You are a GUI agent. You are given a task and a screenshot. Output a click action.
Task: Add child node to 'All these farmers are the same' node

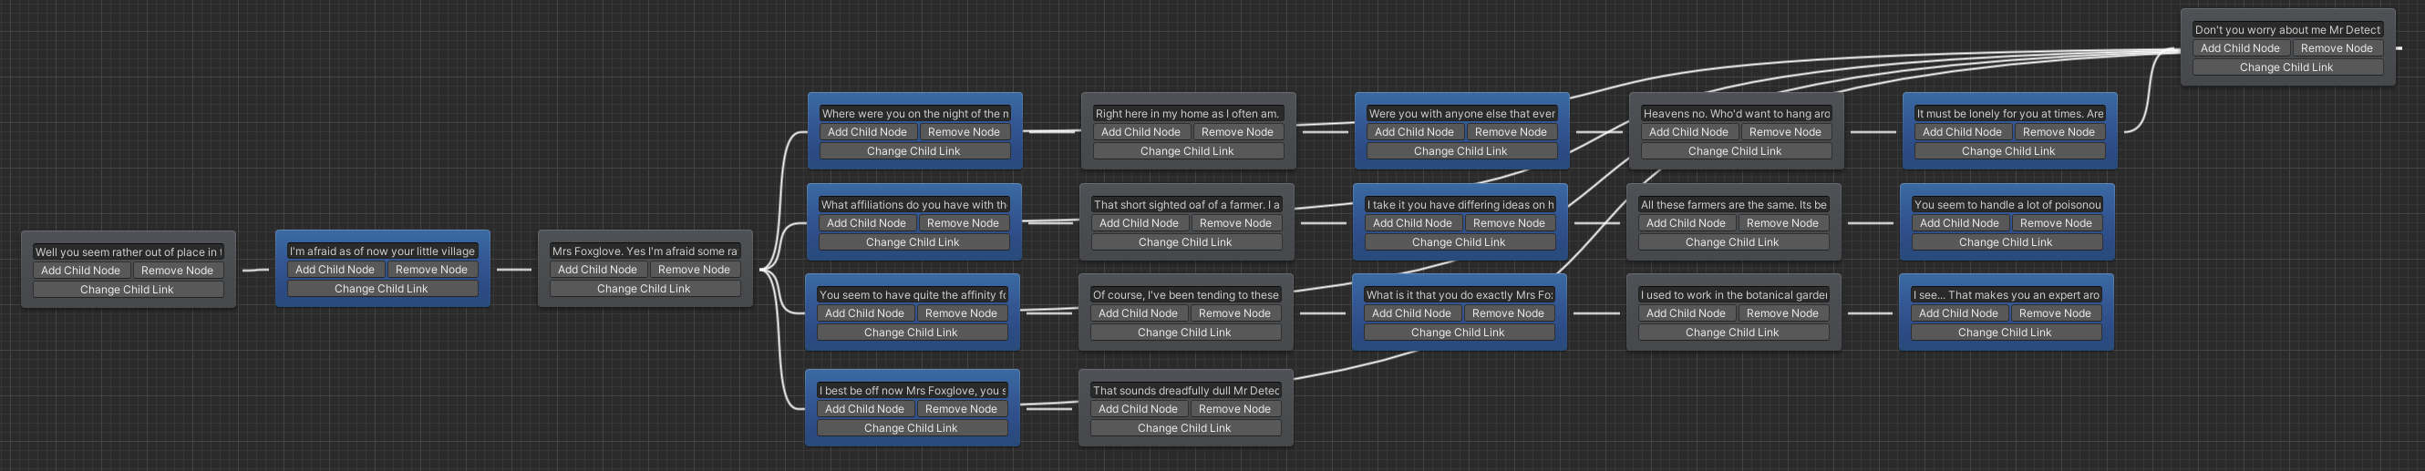(1685, 224)
